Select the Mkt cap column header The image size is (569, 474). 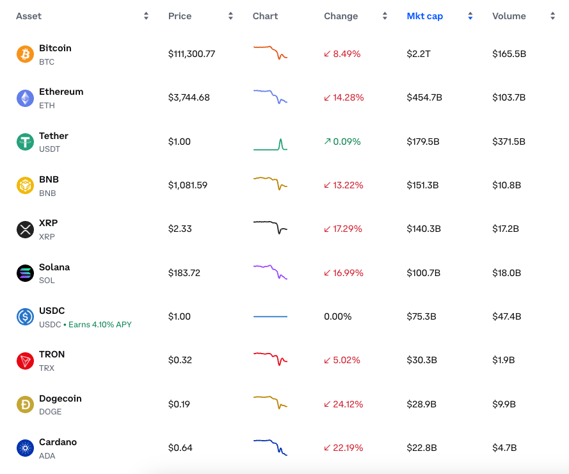point(424,17)
